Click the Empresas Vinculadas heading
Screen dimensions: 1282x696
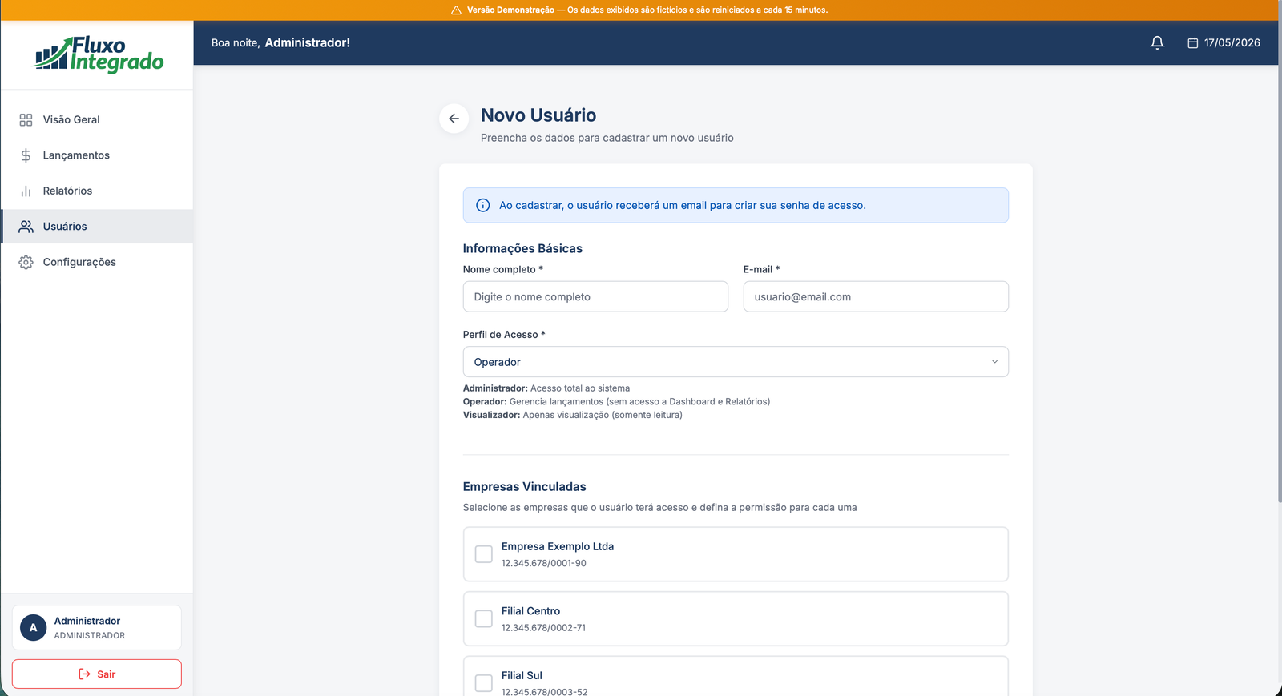pos(524,487)
